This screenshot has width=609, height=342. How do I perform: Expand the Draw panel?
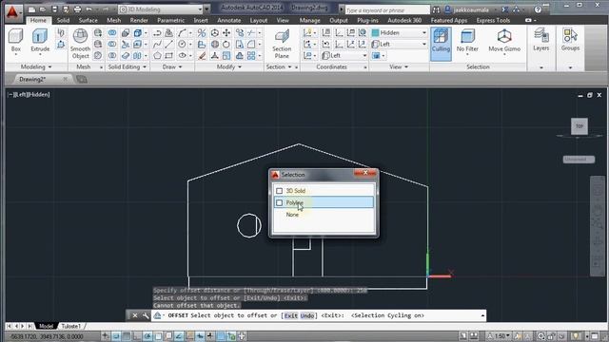172,67
